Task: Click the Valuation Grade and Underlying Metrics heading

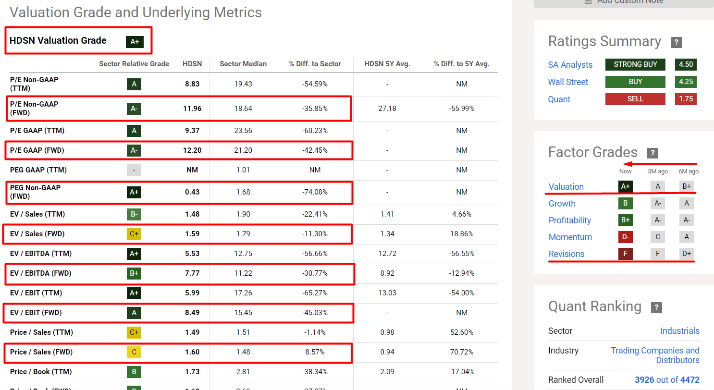Action: tap(135, 12)
